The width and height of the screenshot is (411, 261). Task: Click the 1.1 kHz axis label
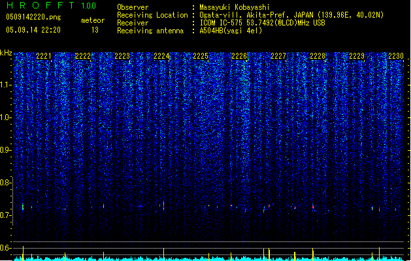coord(6,85)
